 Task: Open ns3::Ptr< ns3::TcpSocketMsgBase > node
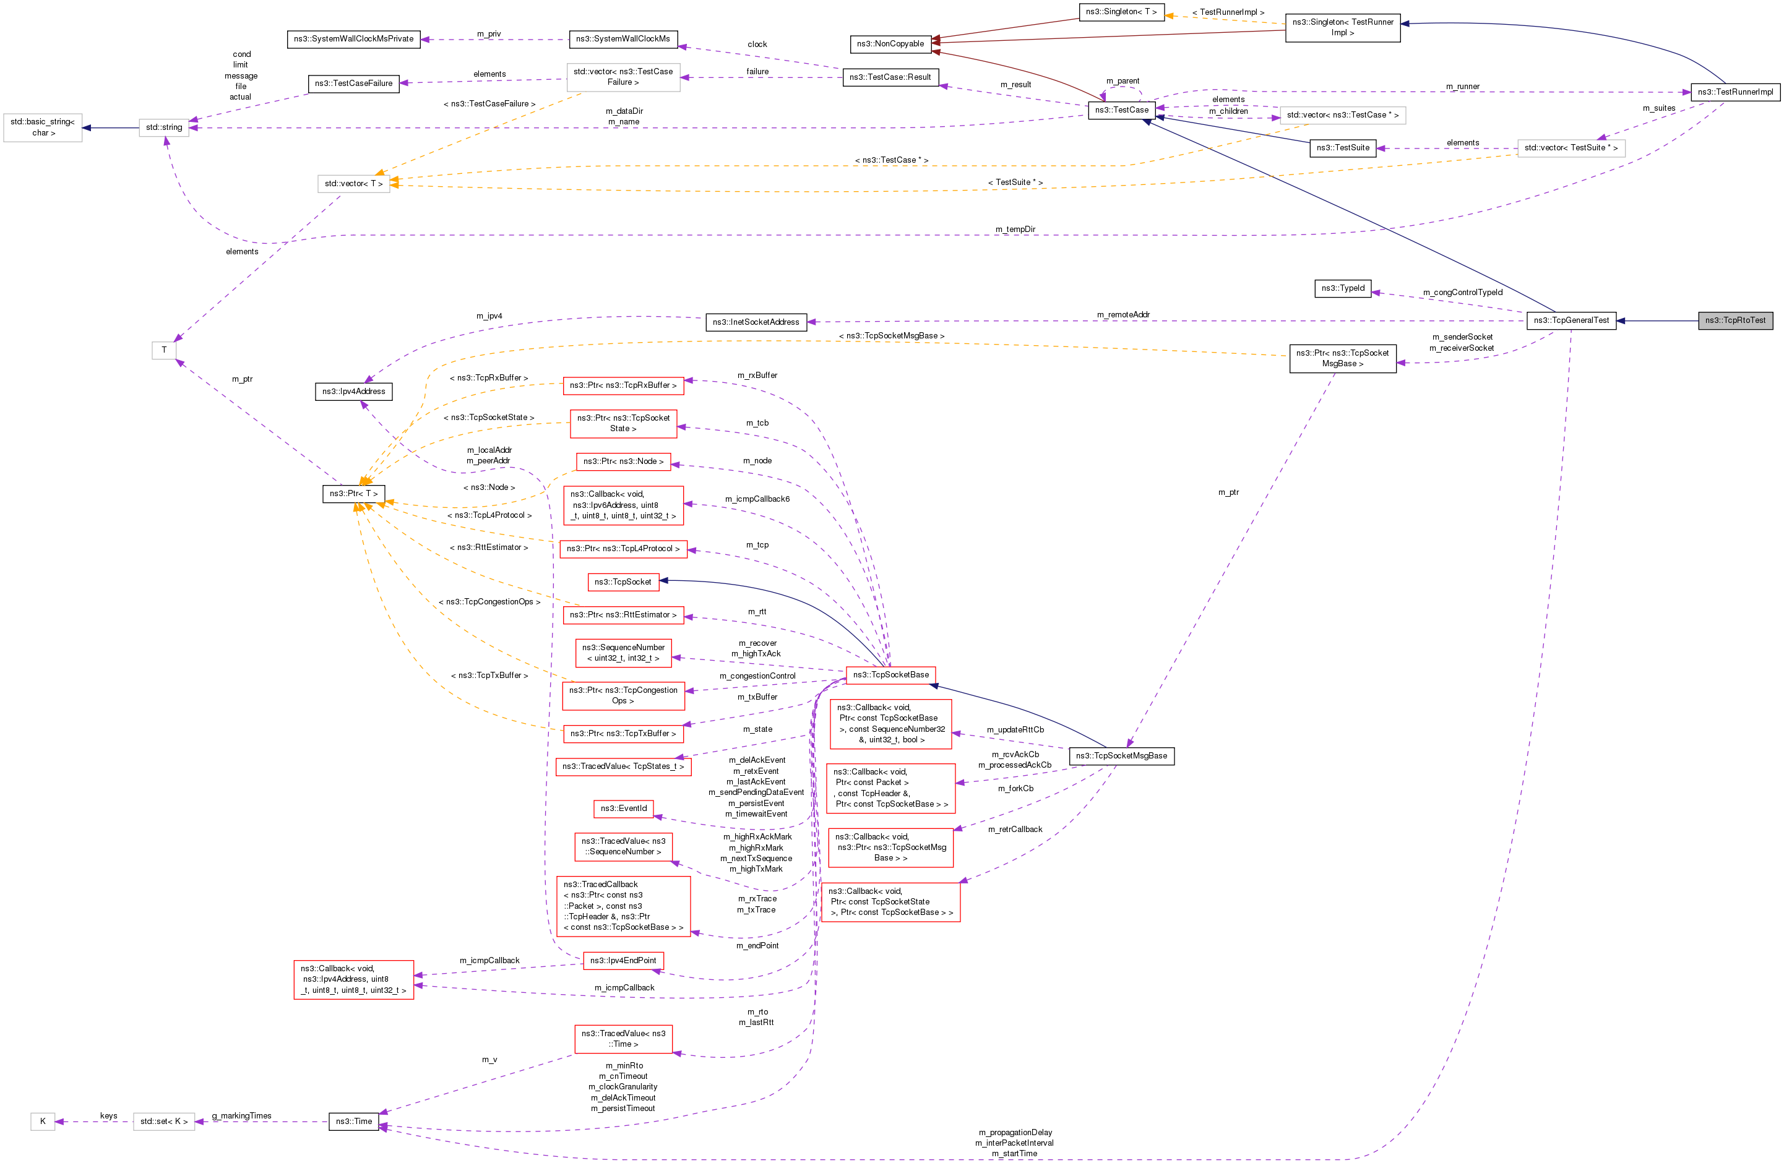click(x=1343, y=359)
